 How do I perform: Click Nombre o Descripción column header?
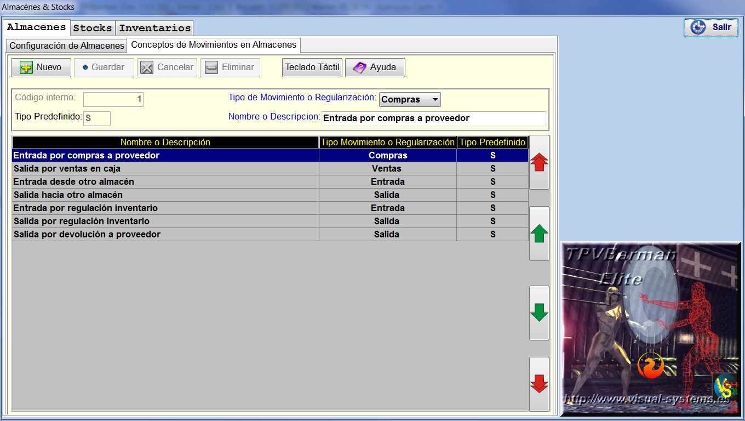[x=165, y=143]
